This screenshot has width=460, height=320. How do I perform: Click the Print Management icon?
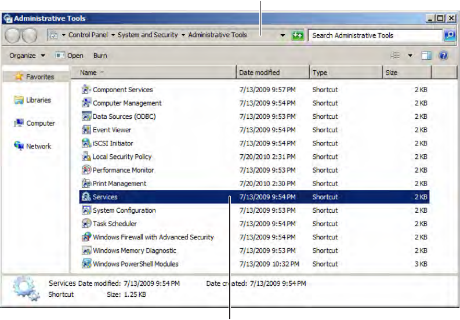pos(86,183)
